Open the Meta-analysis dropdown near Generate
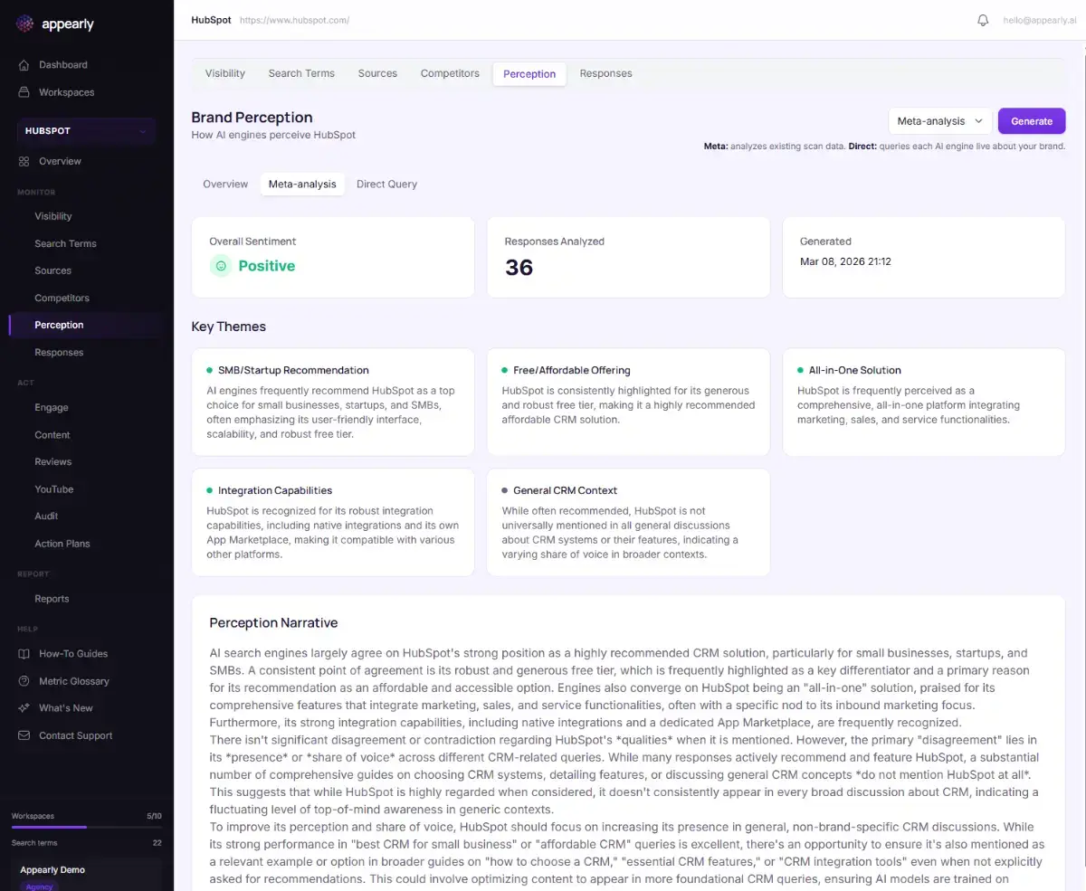 click(x=940, y=121)
